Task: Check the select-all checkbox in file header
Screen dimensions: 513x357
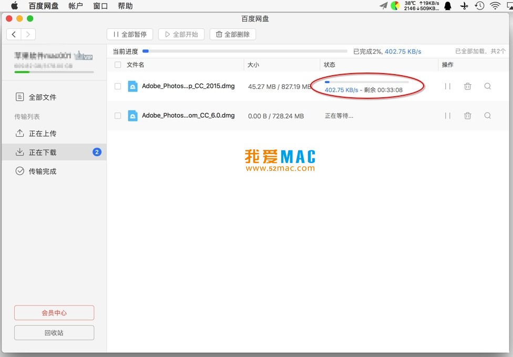Action: click(x=118, y=65)
